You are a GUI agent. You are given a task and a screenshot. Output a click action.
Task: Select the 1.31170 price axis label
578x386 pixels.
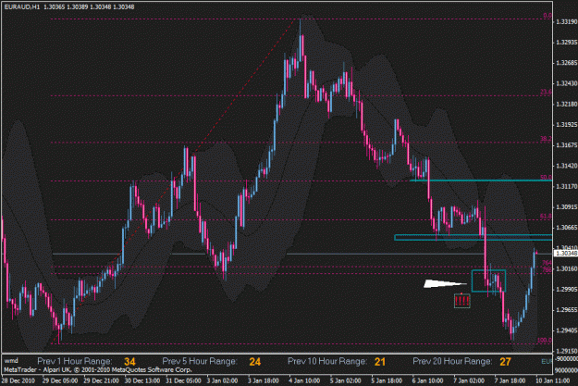coord(567,187)
